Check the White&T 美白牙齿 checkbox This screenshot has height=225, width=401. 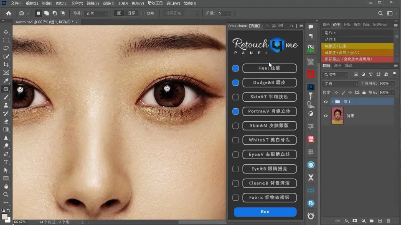[x=236, y=140]
